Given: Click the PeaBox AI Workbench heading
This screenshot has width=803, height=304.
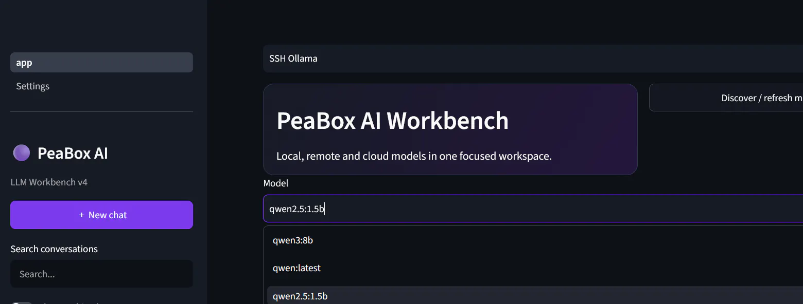Looking at the screenshot, I should point(392,121).
